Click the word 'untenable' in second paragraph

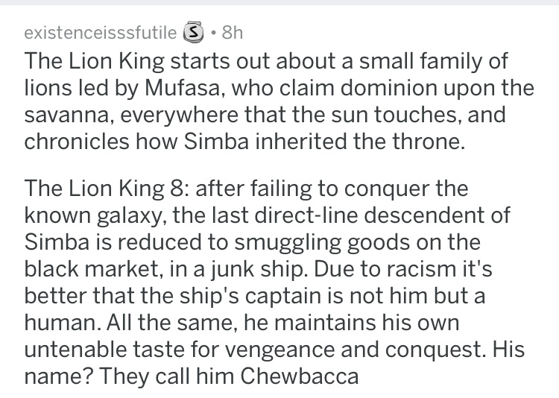pos(75,349)
